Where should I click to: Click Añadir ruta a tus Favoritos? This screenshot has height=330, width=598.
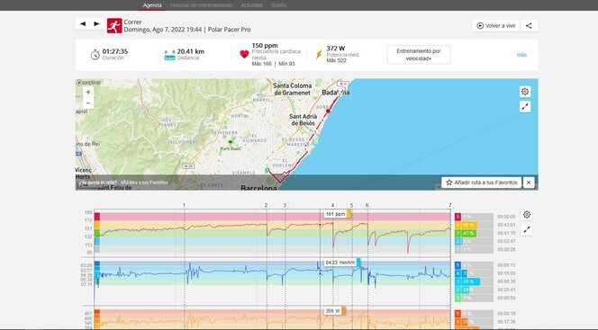[x=482, y=183]
